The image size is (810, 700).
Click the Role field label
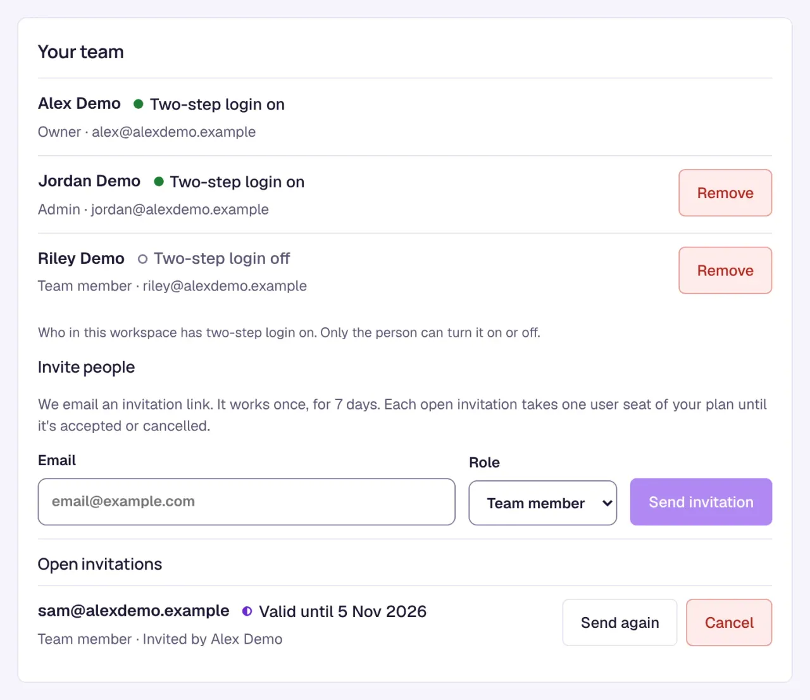point(484,463)
